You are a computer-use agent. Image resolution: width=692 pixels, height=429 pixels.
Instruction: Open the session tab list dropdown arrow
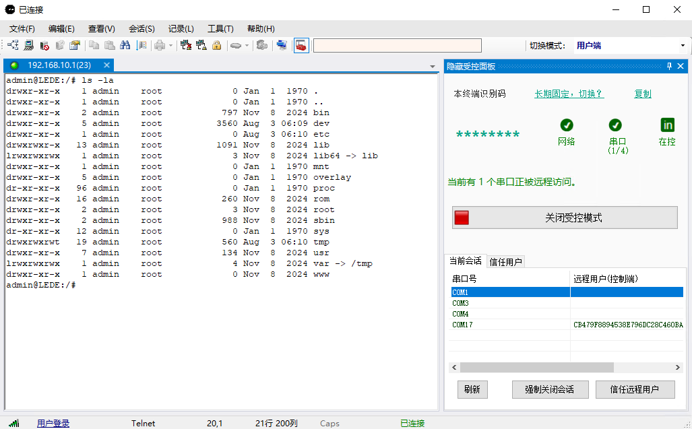[433, 67]
